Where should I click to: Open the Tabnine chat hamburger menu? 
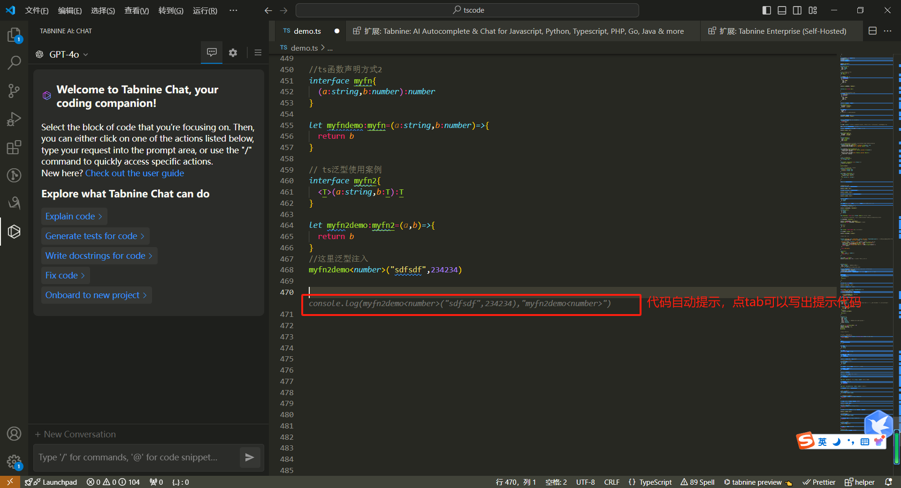[x=258, y=53]
